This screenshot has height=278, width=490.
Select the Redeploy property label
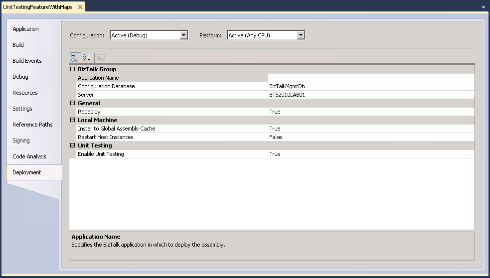coord(89,112)
